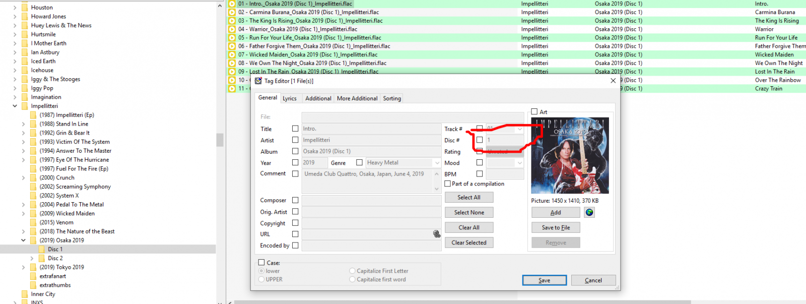Image resolution: width=806 pixels, height=304 pixels.
Task: Click folder icon of (2015) Venom
Action: point(33,222)
